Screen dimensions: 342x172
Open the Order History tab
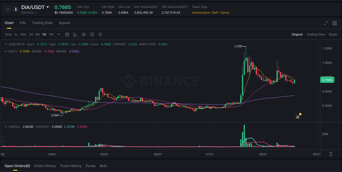(45, 166)
